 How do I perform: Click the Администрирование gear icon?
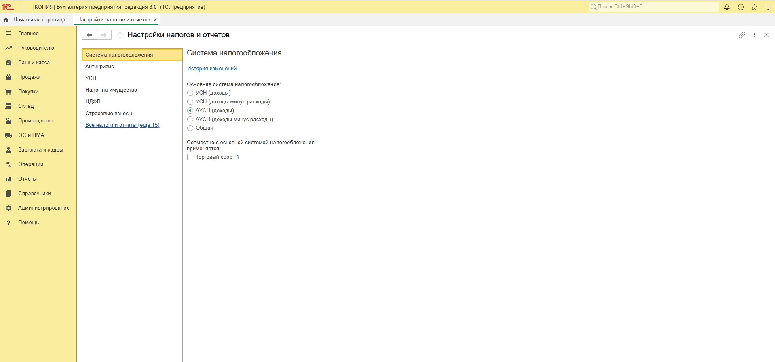(8, 208)
